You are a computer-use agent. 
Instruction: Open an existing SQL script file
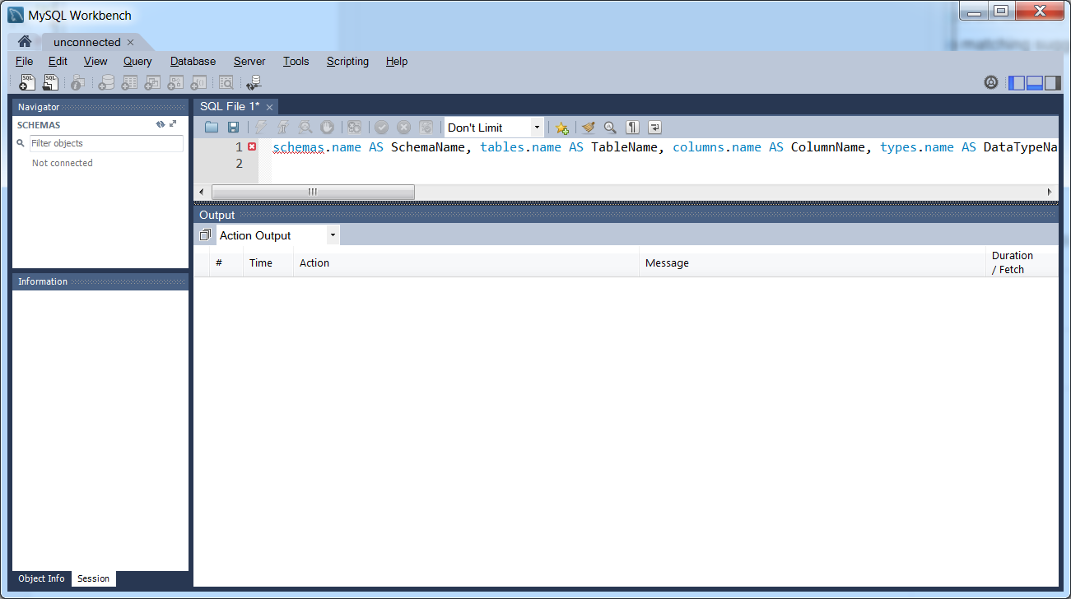click(x=49, y=82)
